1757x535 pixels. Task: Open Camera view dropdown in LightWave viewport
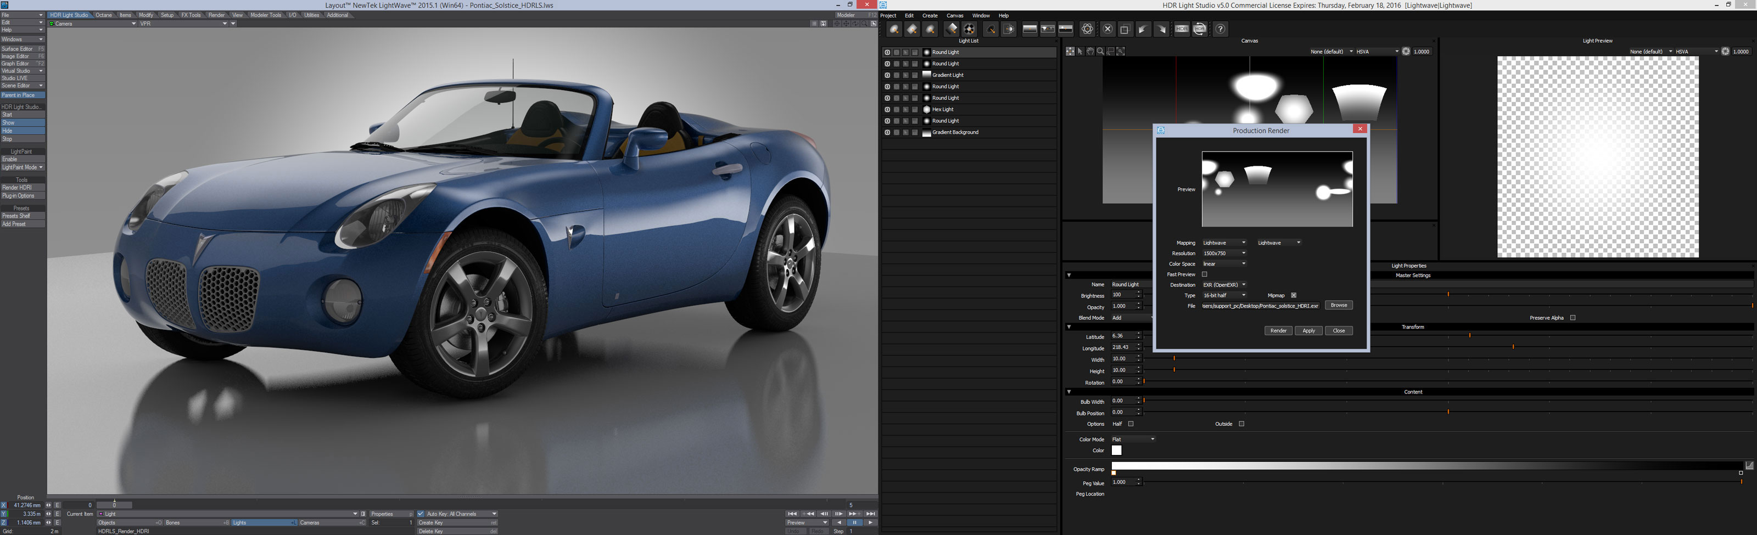92,24
